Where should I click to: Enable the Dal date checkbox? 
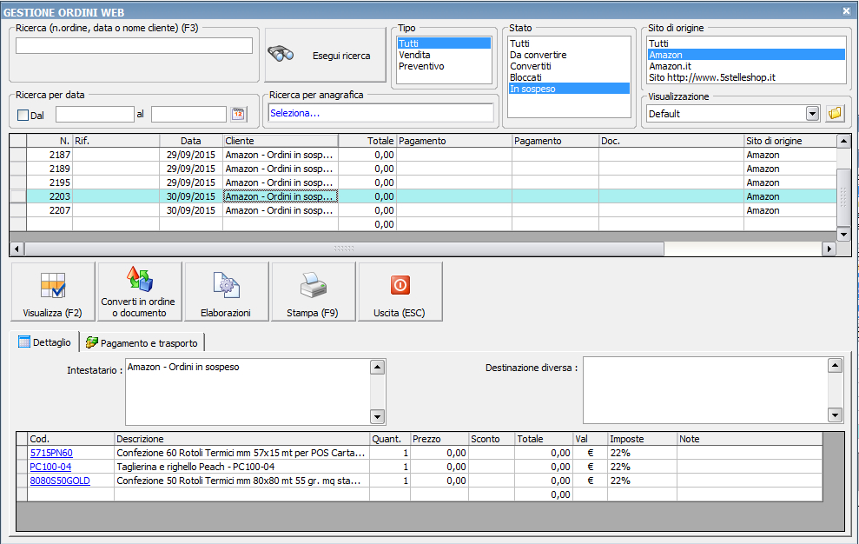[23, 115]
